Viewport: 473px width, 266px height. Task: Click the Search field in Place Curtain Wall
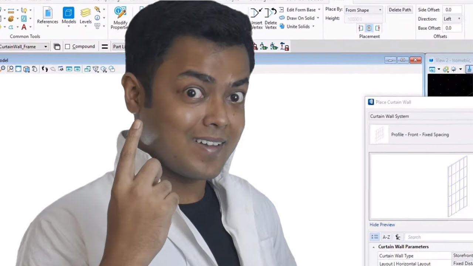[x=439, y=237]
